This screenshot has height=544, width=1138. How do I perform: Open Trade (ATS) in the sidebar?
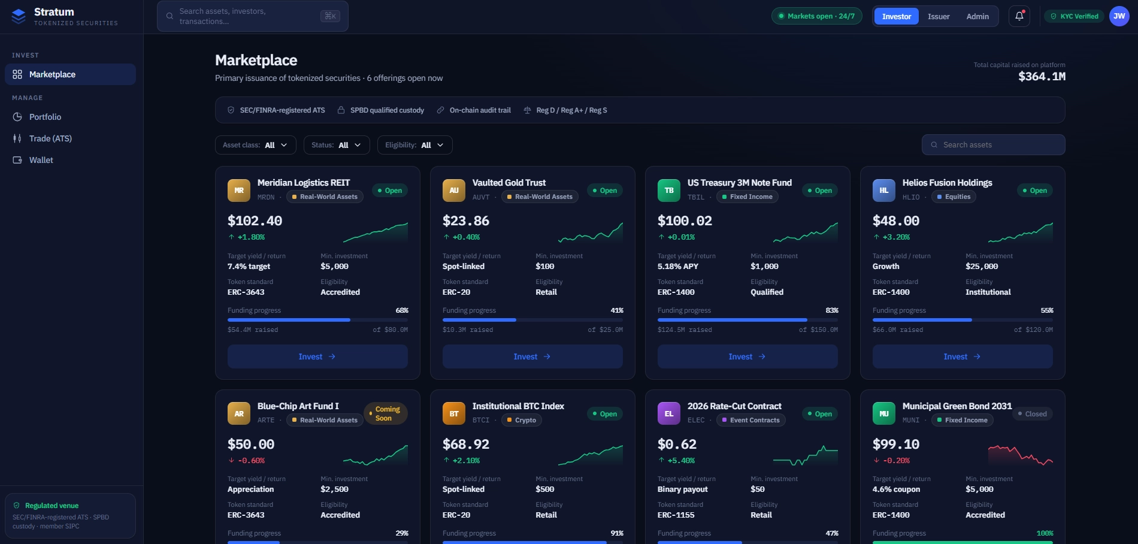point(70,138)
